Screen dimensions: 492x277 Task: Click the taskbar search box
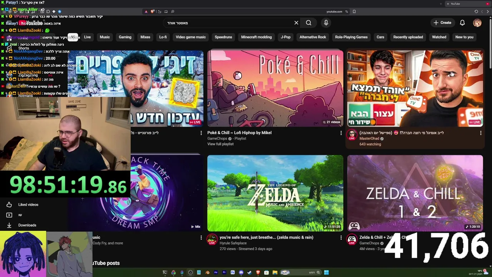(x=301, y=272)
